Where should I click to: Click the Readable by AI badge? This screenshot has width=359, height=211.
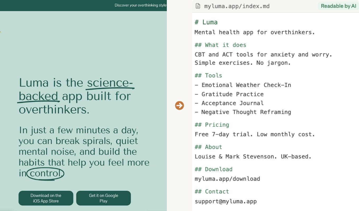(338, 6)
